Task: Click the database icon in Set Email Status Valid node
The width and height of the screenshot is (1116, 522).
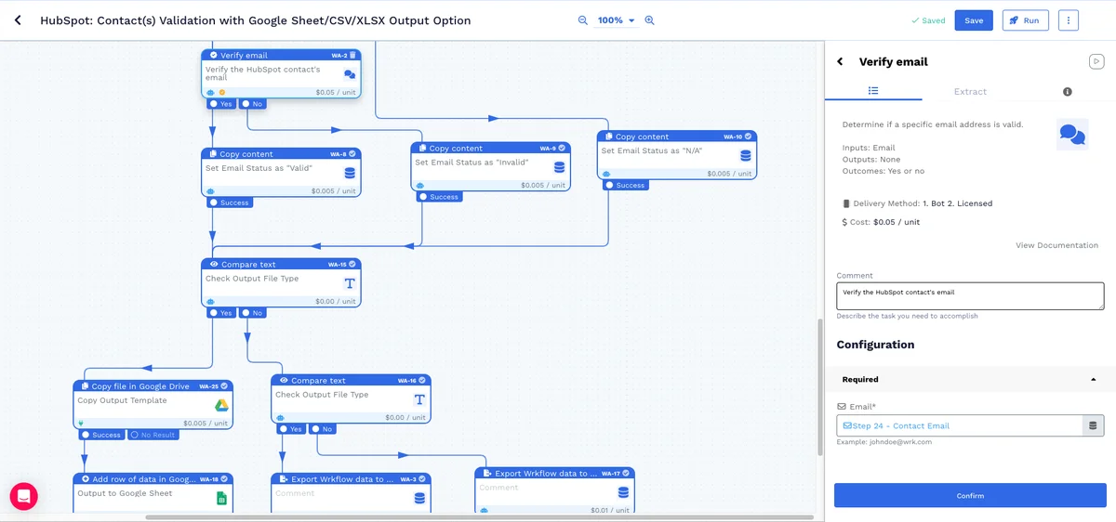Action: pyautogui.click(x=351, y=173)
